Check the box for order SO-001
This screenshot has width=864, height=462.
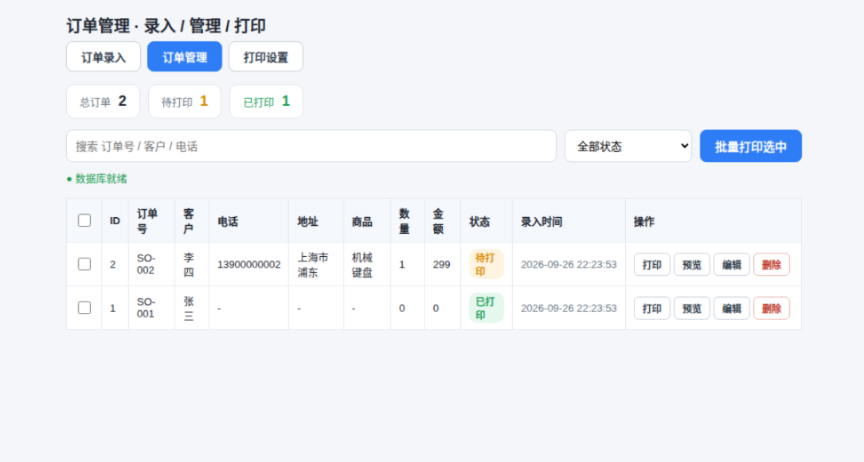point(84,308)
